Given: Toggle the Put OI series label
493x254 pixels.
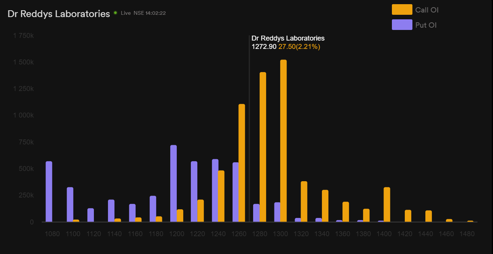Looking at the screenshot, I should (x=426, y=25).
